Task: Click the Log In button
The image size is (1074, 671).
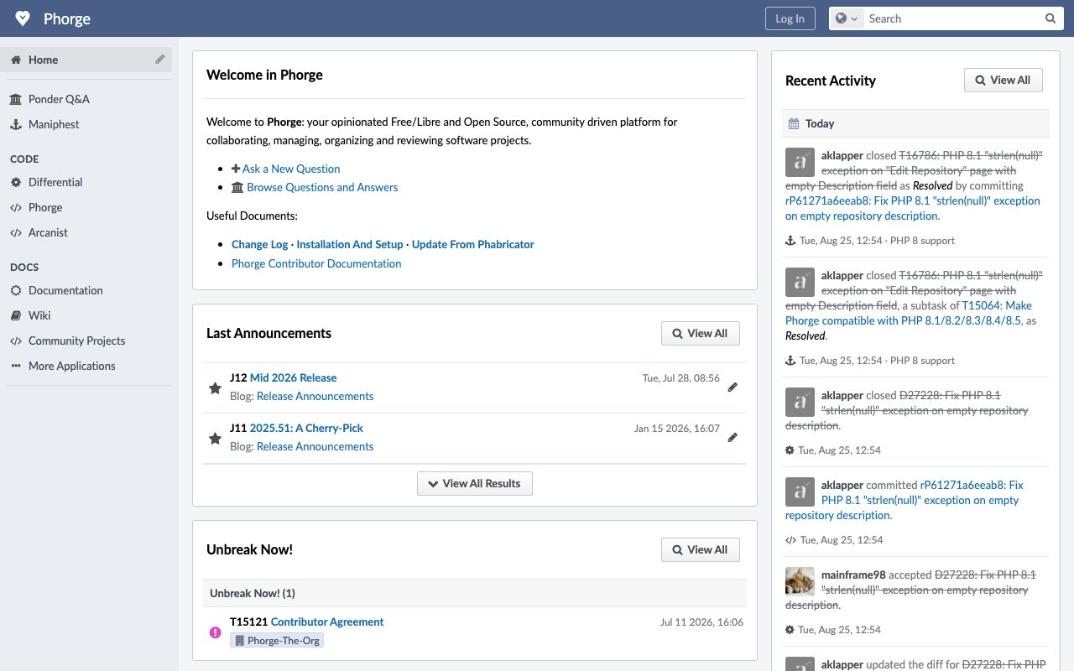Action: [x=790, y=18]
